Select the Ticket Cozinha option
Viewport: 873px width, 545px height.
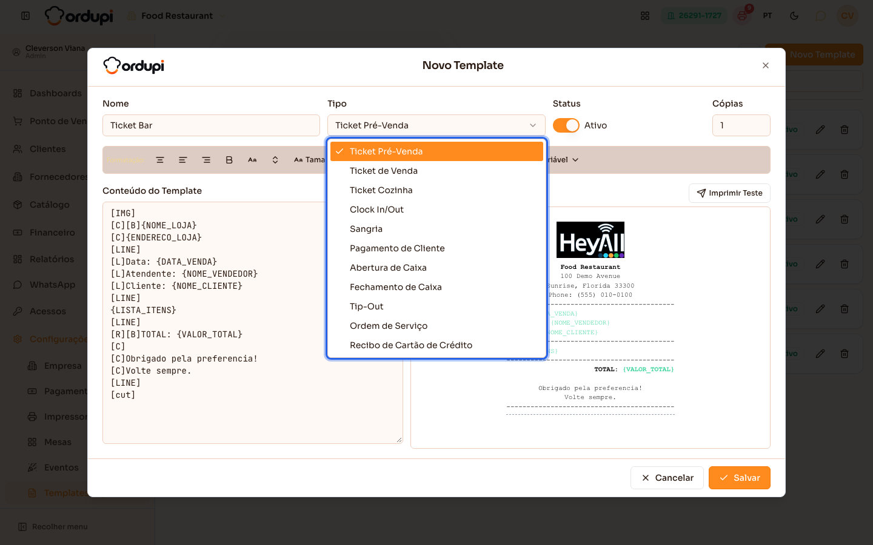point(436,190)
